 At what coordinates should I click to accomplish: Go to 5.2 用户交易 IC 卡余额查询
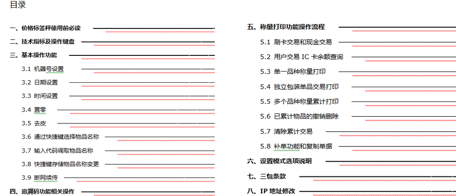pos(302,57)
